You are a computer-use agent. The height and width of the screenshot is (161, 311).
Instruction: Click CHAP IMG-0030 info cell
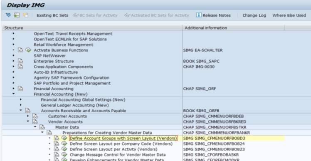[x=199, y=67]
